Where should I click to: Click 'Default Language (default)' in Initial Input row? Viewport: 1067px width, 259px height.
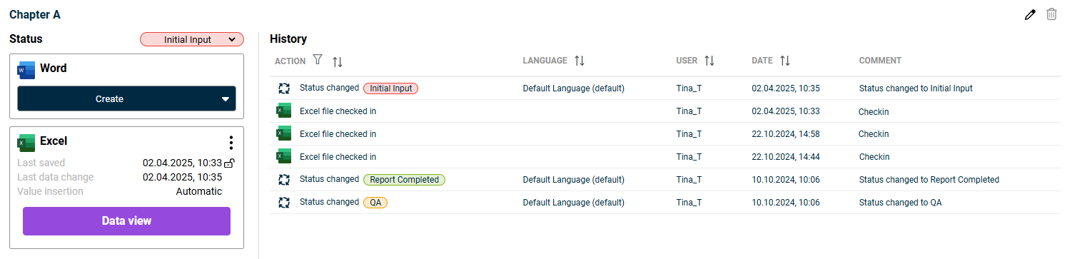573,88
